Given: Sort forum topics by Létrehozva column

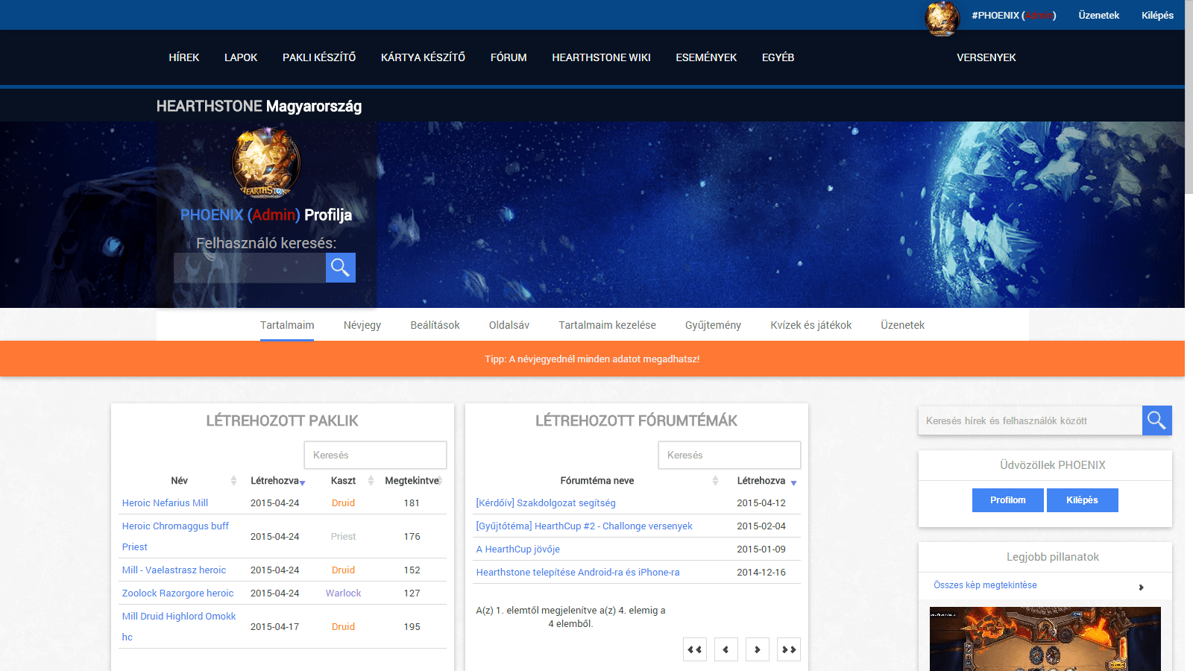Looking at the screenshot, I should click(762, 481).
